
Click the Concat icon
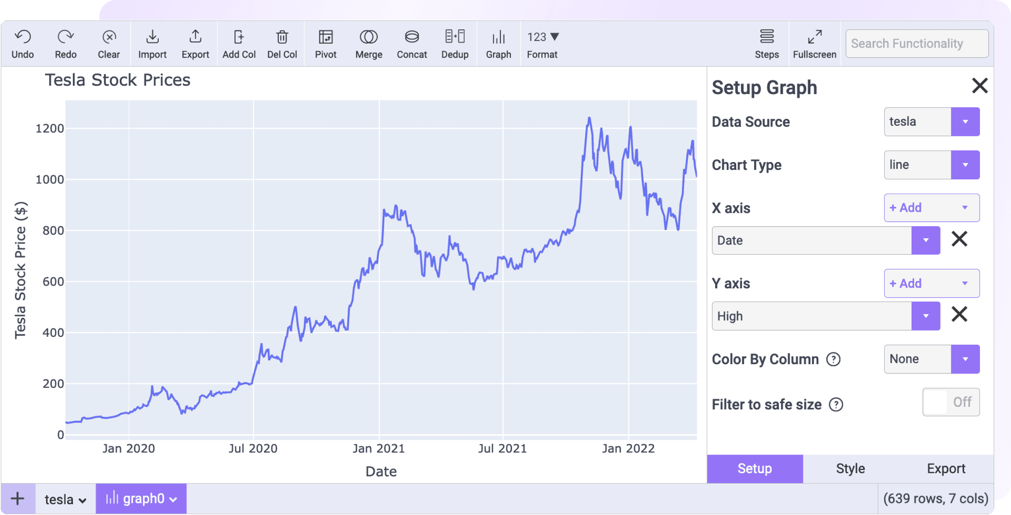click(411, 43)
